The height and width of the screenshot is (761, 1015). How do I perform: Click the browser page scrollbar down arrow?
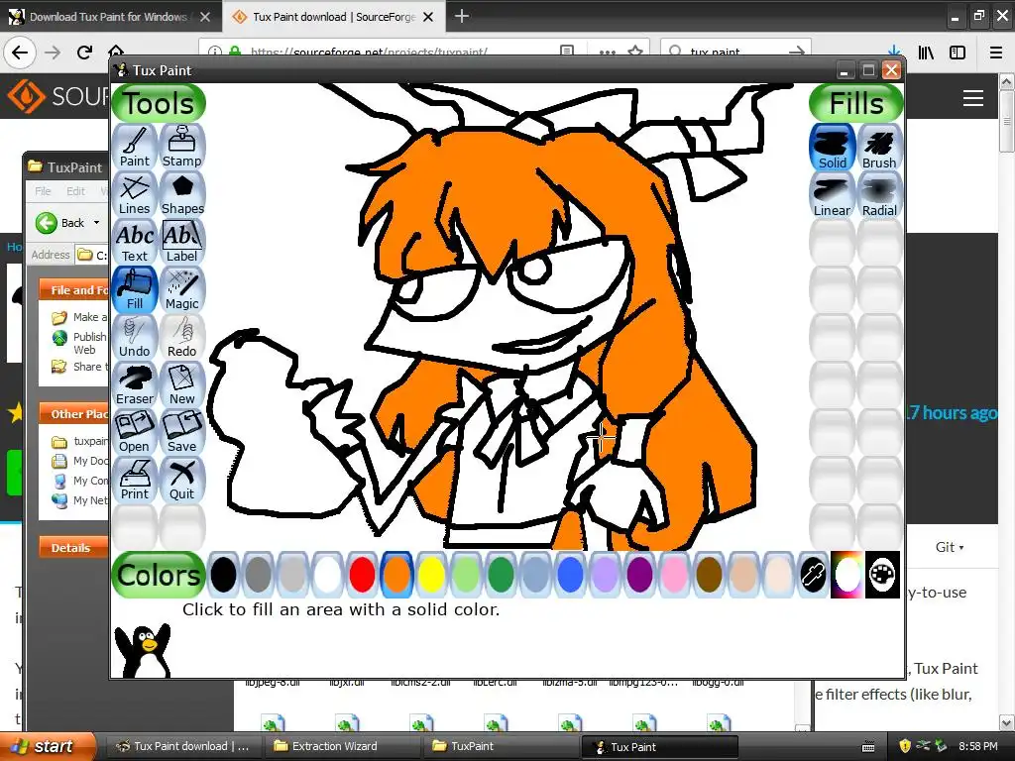click(1006, 722)
